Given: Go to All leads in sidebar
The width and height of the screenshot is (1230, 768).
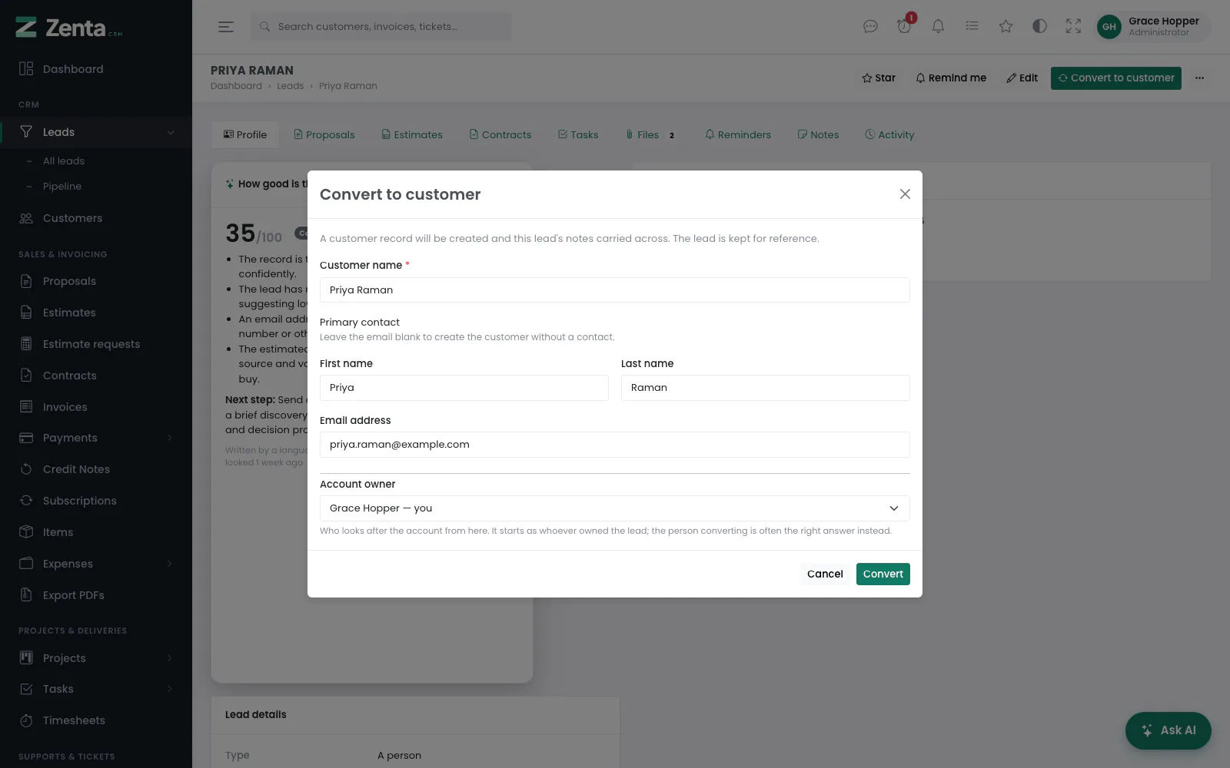Looking at the screenshot, I should [x=64, y=161].
